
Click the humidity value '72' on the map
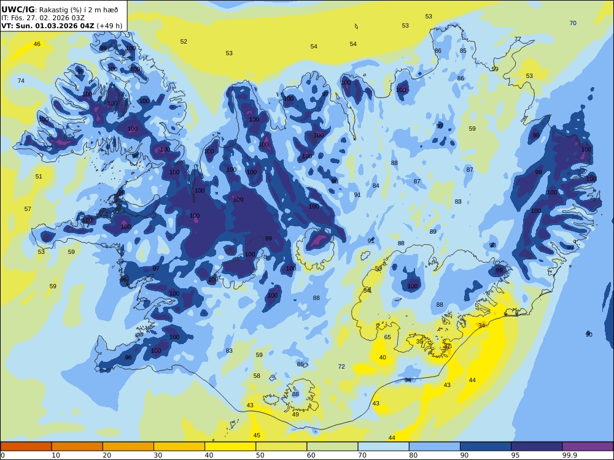click(341, 367)
